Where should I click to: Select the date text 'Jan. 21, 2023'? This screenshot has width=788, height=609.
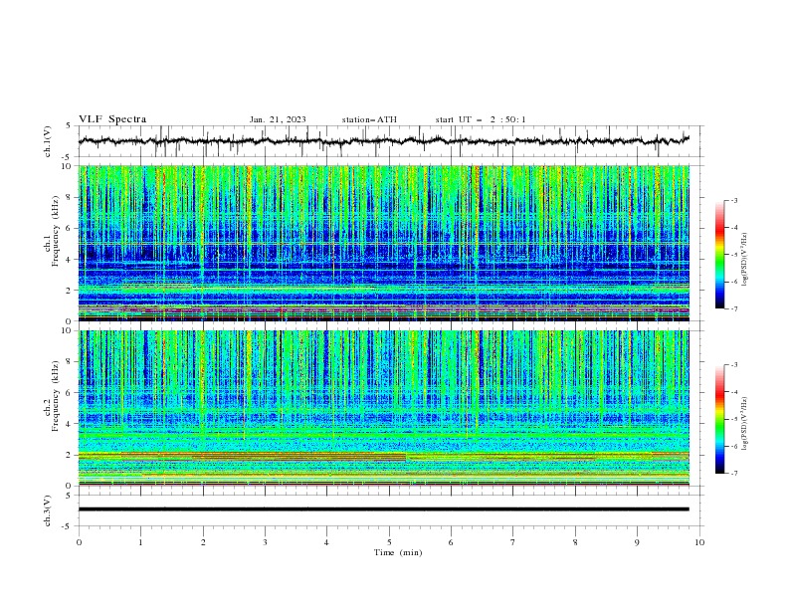(x=278, y=119)
